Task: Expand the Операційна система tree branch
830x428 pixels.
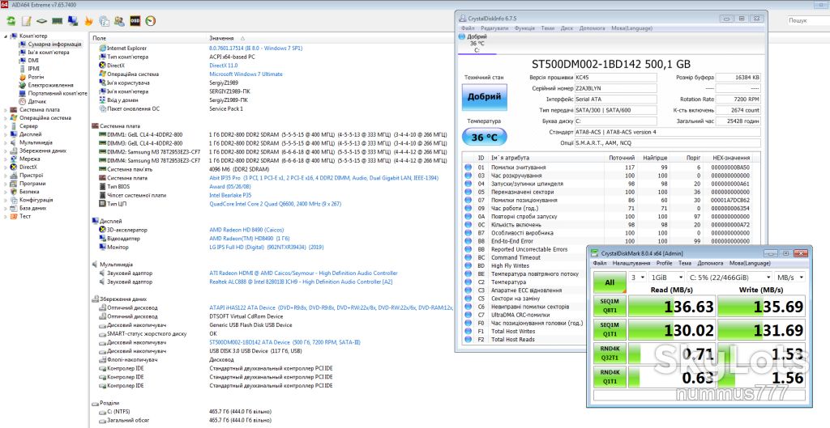Action: pyautogui.click(x=6, y=118)
